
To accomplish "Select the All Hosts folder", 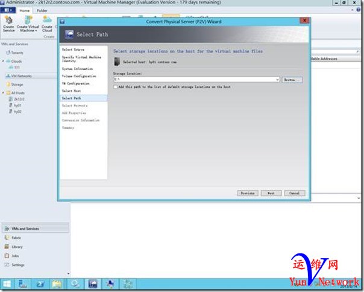I will (x=18, y=93).
